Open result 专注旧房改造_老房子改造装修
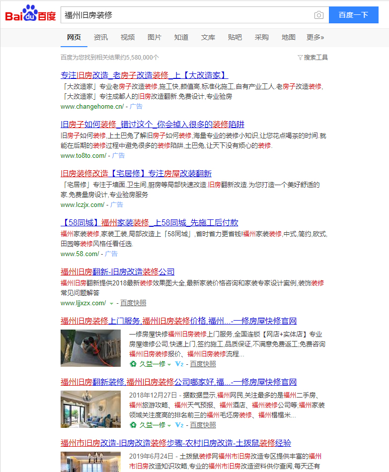This screenshot has width=389, height=472. coord(145,75)
